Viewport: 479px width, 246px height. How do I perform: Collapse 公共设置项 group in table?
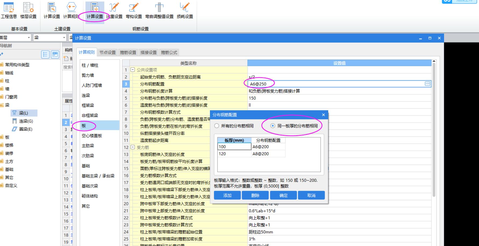(x=133, y=70)
